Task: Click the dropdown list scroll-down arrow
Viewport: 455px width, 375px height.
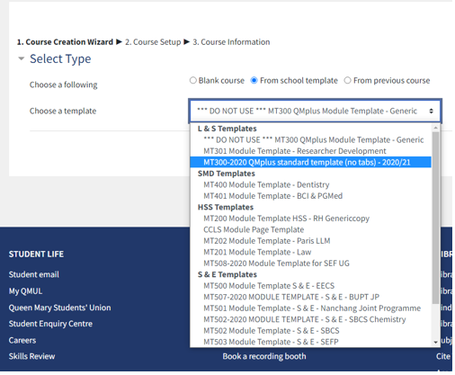Action: click(435, 342)
